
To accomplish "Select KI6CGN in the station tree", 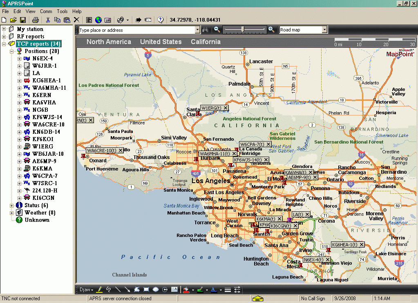I will click(x=43, y=198).
